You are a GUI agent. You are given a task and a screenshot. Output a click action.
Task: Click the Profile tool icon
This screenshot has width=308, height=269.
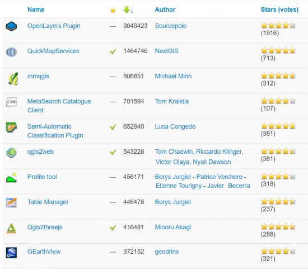tap(11, 178)
